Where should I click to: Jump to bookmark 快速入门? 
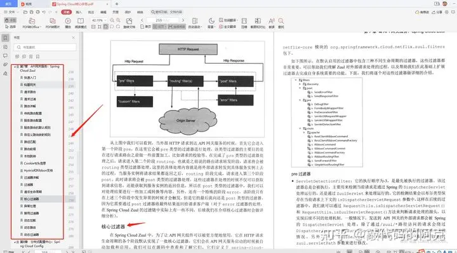point(30,78)
